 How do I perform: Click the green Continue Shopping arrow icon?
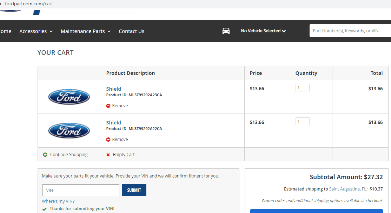point(45,155)
